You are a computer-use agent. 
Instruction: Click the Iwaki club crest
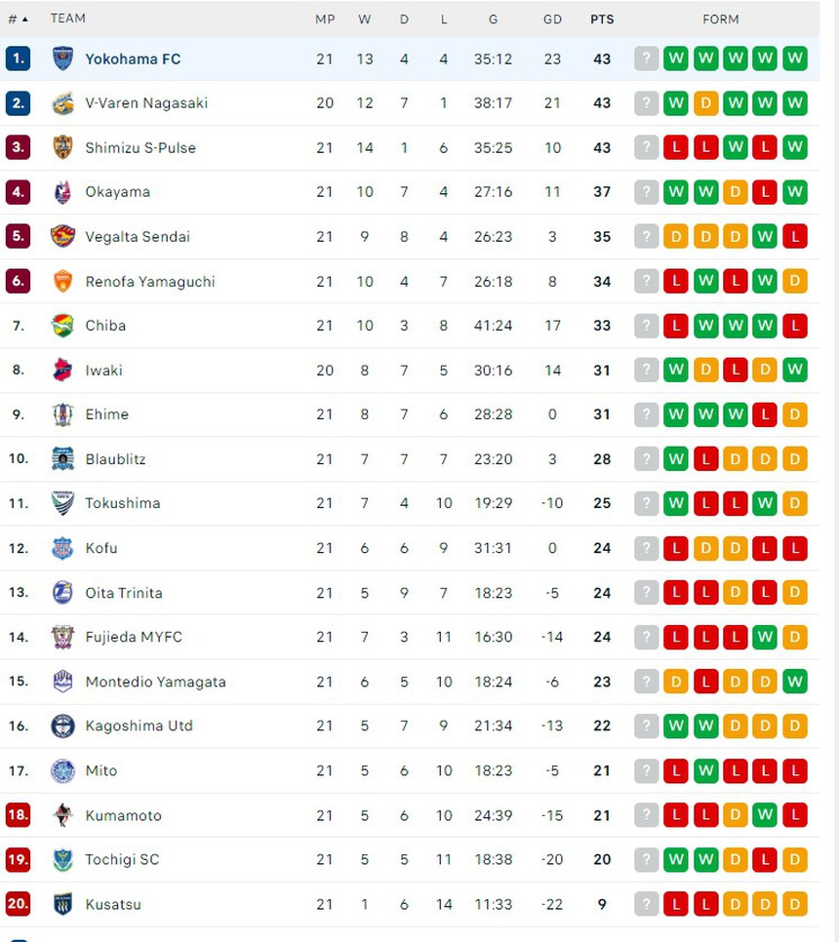tap(62, 371)
